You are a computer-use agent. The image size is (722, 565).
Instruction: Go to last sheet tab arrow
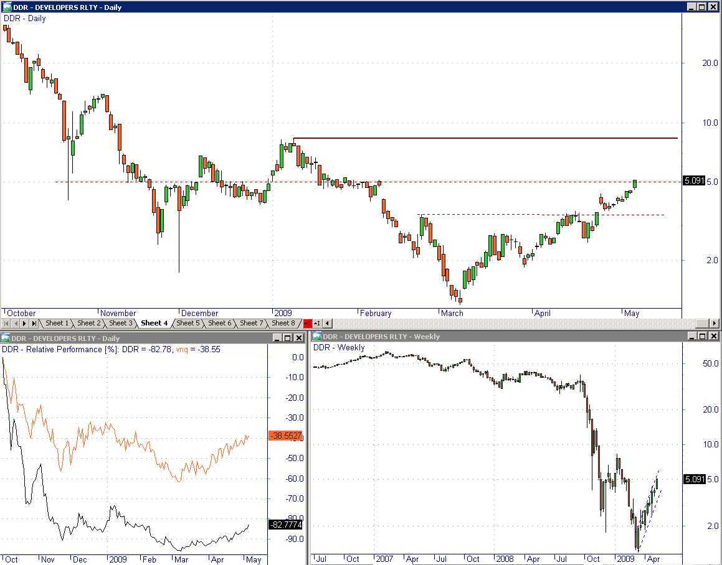[x=34, y=324]
